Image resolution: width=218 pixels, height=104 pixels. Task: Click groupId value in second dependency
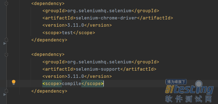[99, 62]
